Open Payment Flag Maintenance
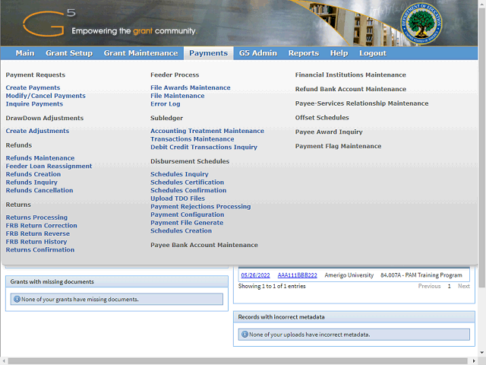 338,146
